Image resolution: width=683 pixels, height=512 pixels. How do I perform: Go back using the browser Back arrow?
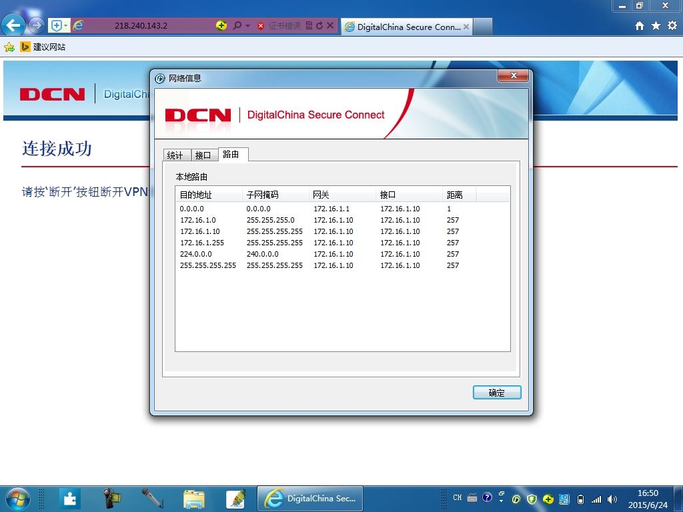13,25
